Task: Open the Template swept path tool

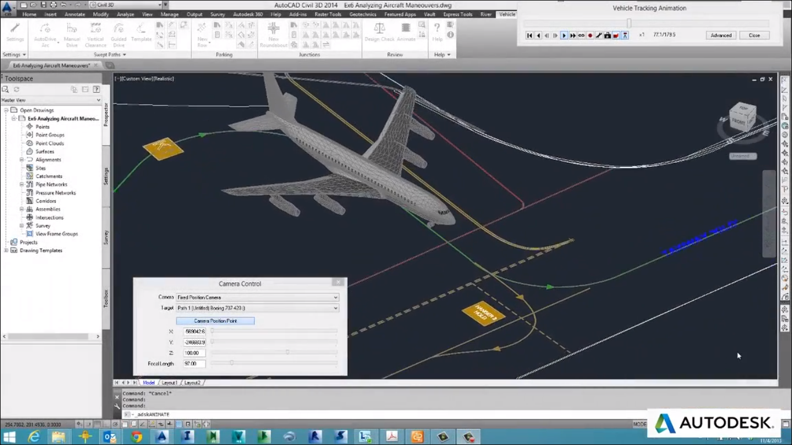Action: [x=141, y=32]
